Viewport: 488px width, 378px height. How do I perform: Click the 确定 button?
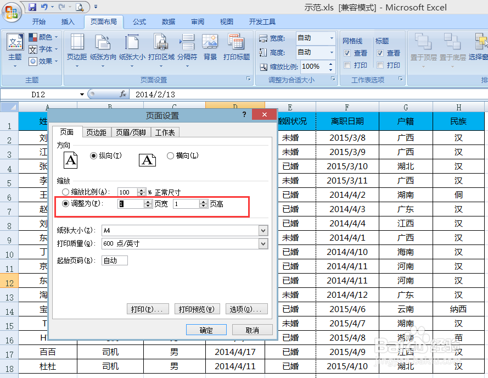coord(206,330)
